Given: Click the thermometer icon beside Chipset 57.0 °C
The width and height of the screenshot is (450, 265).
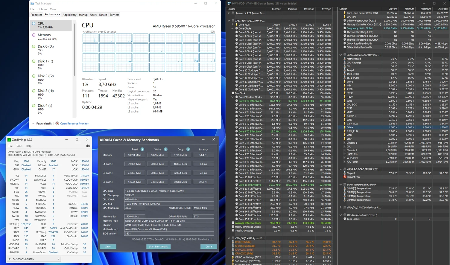Looking at the screenshot, I should 345,173.
